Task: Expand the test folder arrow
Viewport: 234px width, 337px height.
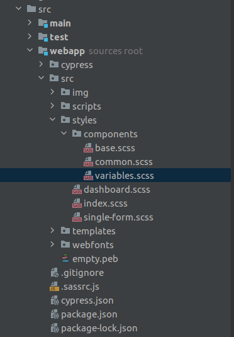Action: pos(30,37)
